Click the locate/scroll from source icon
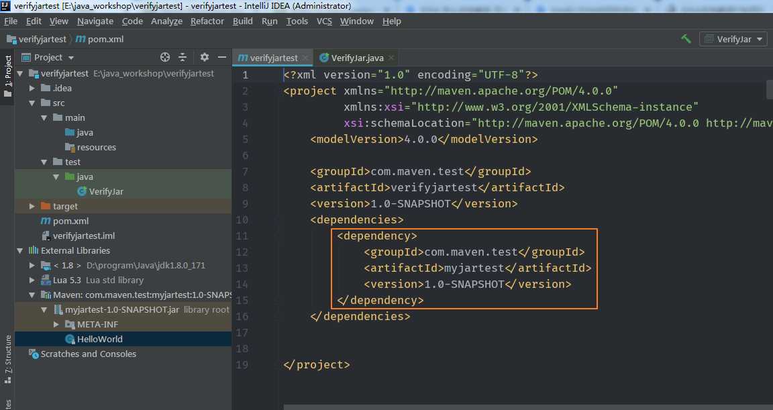This screenshot has width=773, height=410. point(165,57)
